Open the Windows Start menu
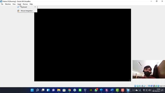 tap(32, 90)
